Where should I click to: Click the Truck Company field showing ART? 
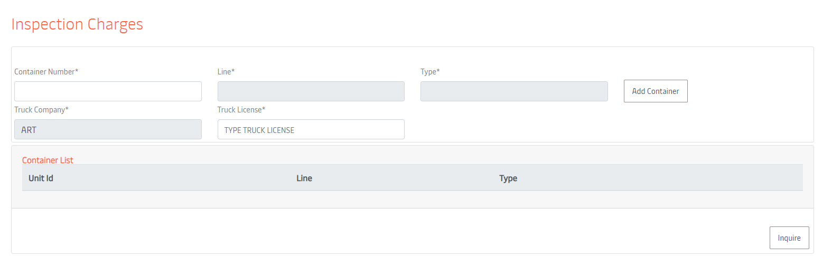pyautogui.click(x=108, y=129)
